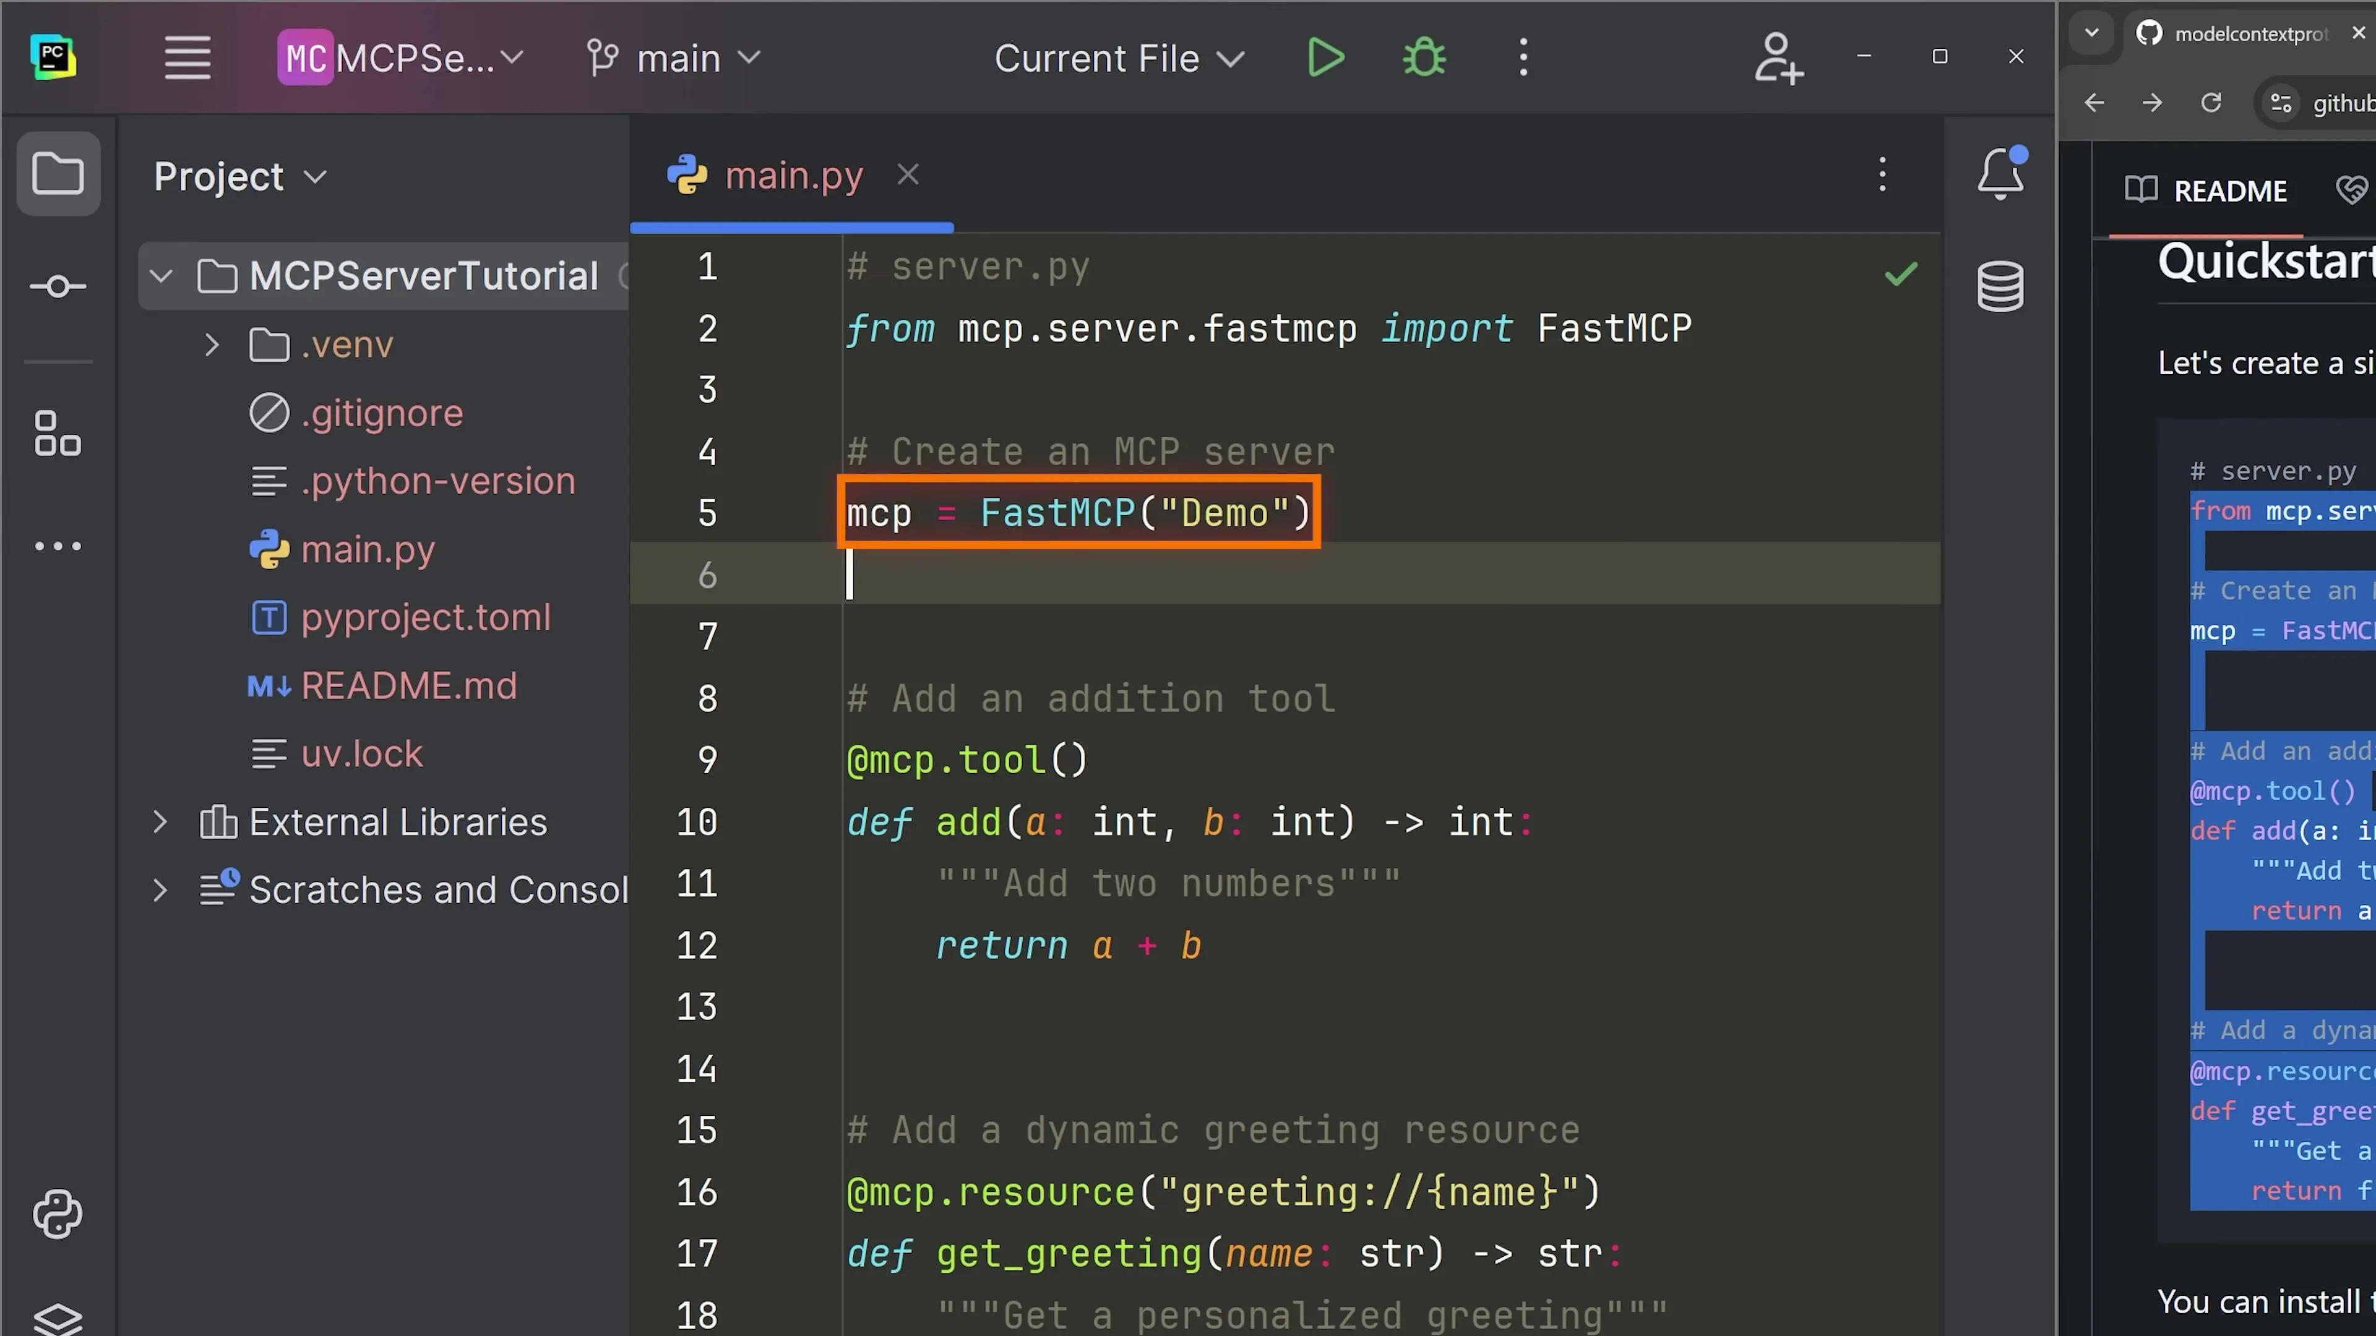Image resolution: width=2376 pixels, height=1336 pixels.
Task: Reload the browser page
Action: pos(2211,102)
